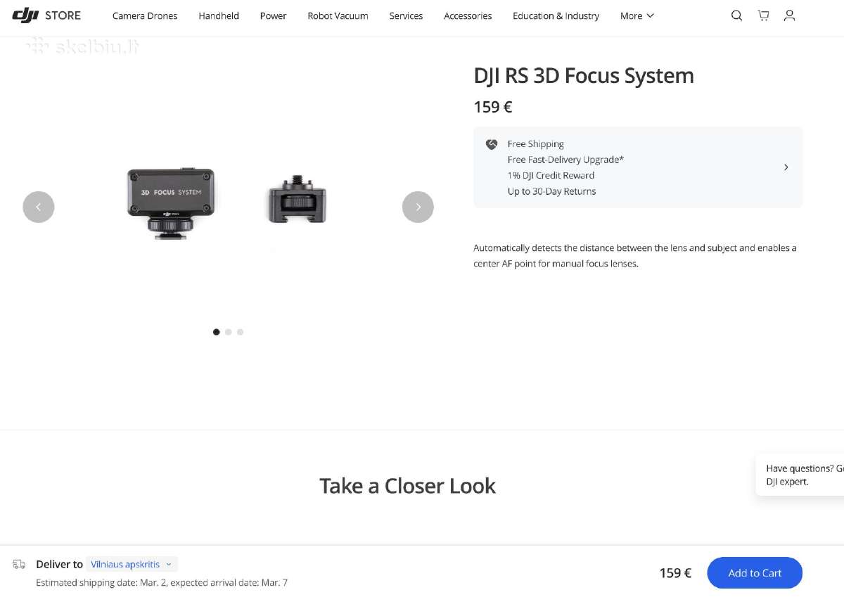Open the search magnifier icon
This screenshot has height=597, width=844.
click(x=736, y=15)
